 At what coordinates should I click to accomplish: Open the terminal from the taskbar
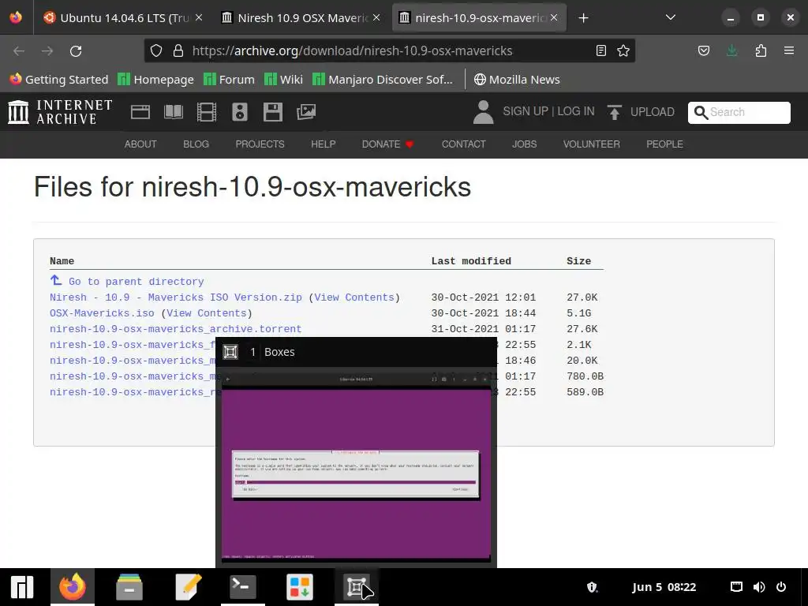(243, 587)
